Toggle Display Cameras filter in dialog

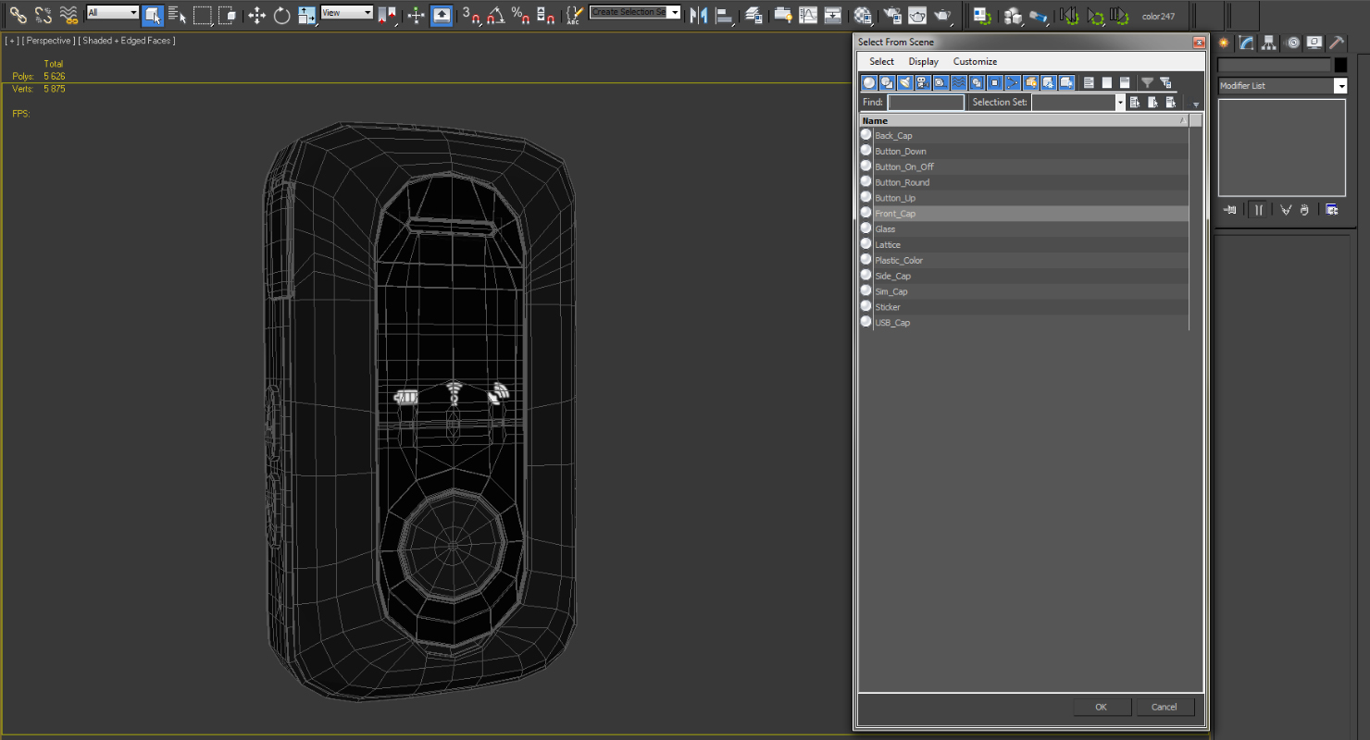pos(923,83)
